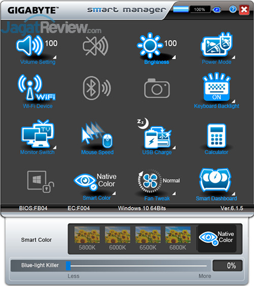Toggle the greyed-out Bluetooth icon
The width and height of the screenshot is (254, 286).
(97, 88)
